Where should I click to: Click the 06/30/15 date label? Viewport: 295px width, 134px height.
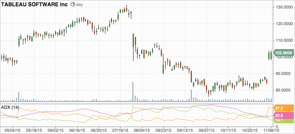99,130
